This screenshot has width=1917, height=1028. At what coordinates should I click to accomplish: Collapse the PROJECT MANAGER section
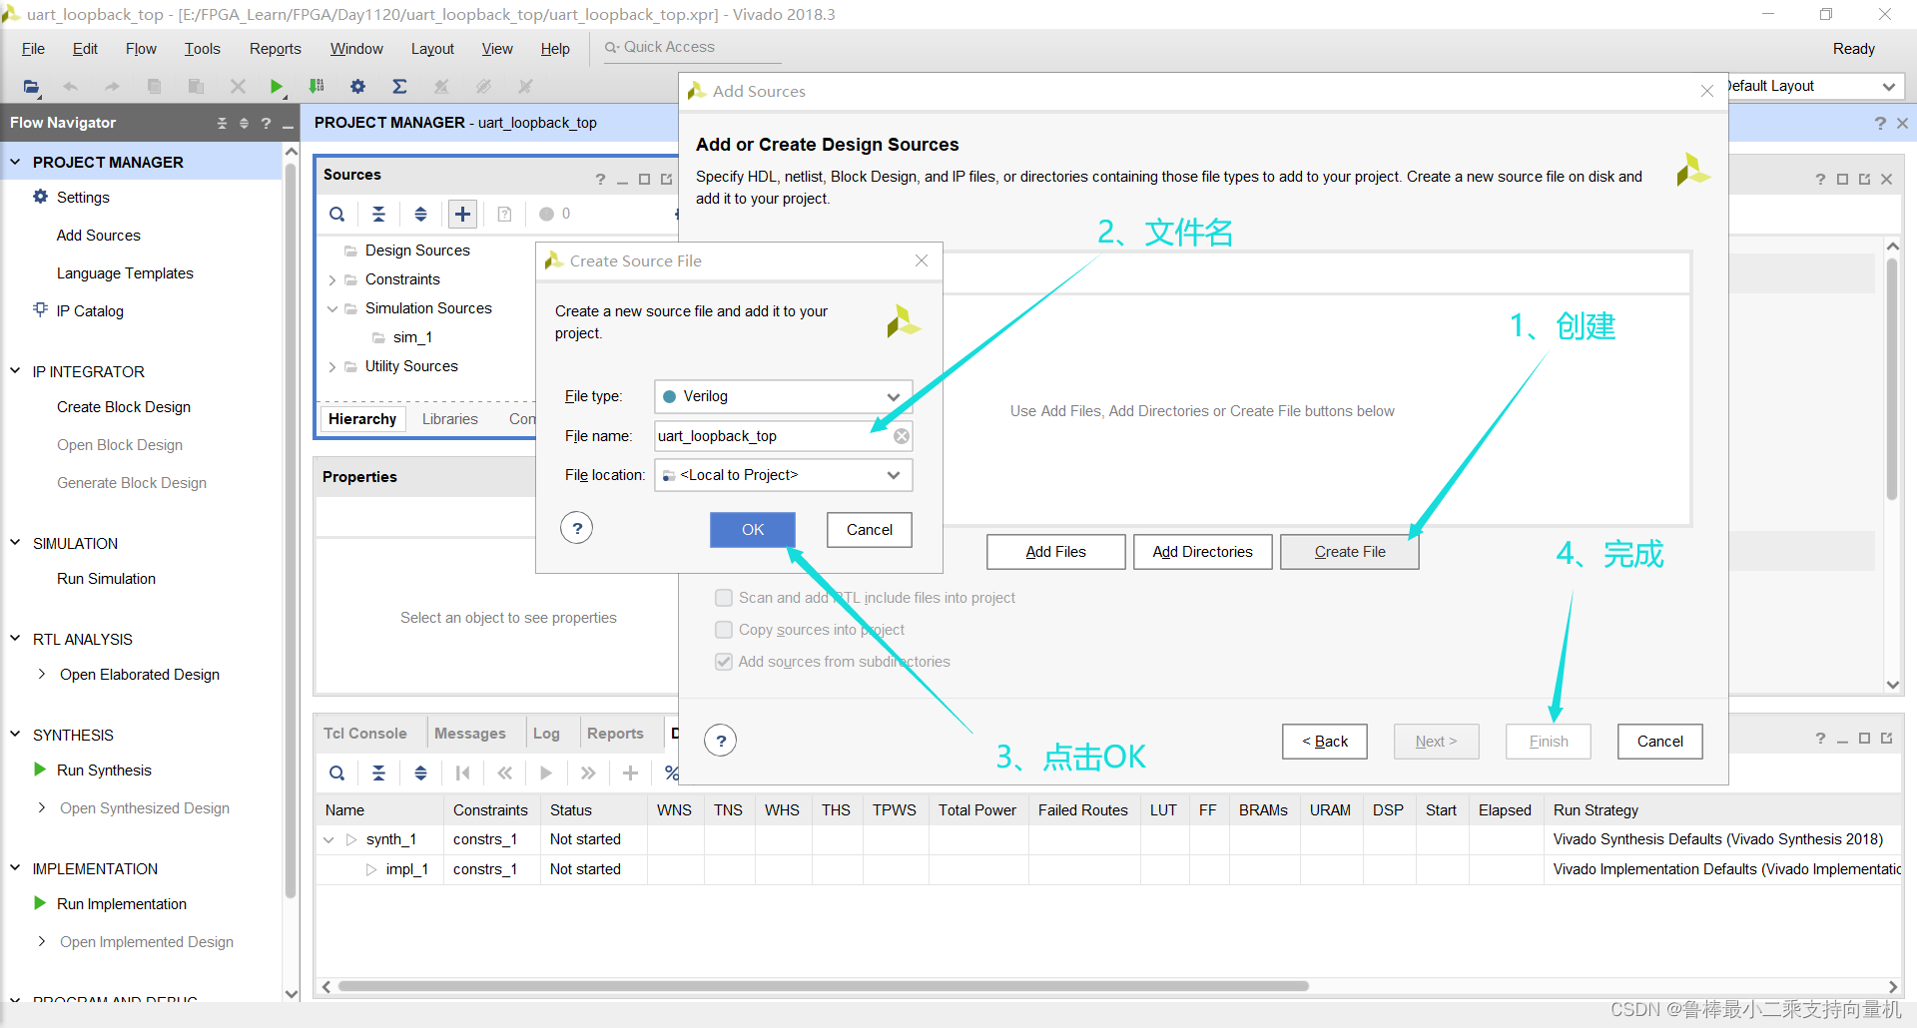(x=15, y=162)
